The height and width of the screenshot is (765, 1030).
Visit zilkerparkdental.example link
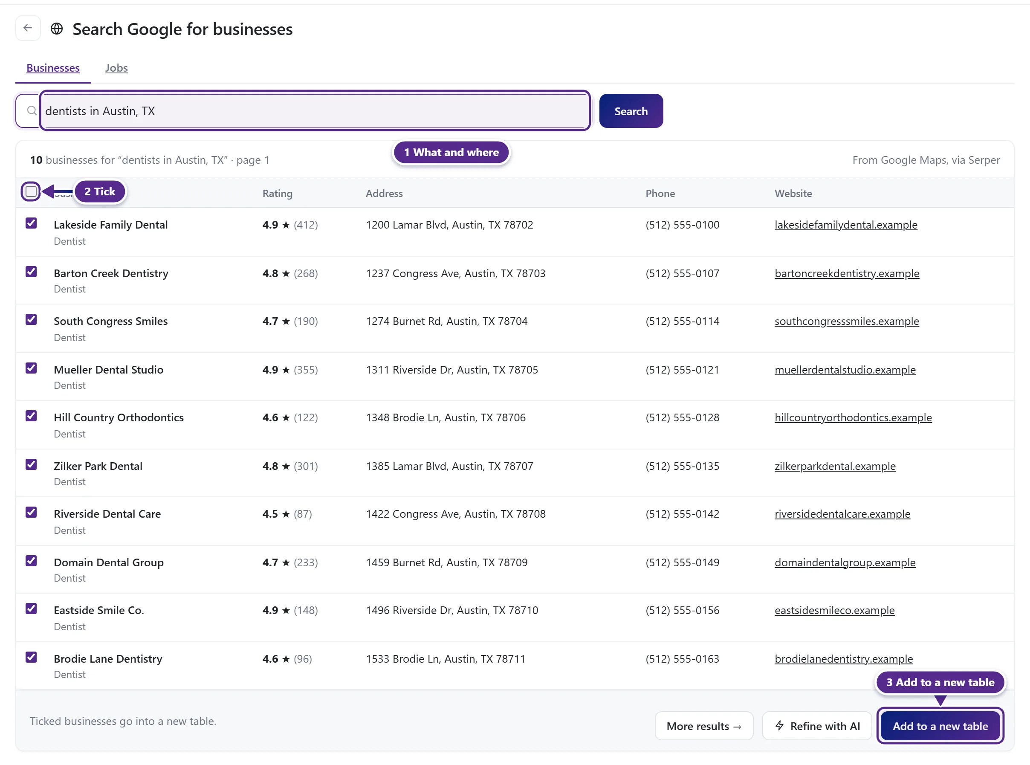835,467
